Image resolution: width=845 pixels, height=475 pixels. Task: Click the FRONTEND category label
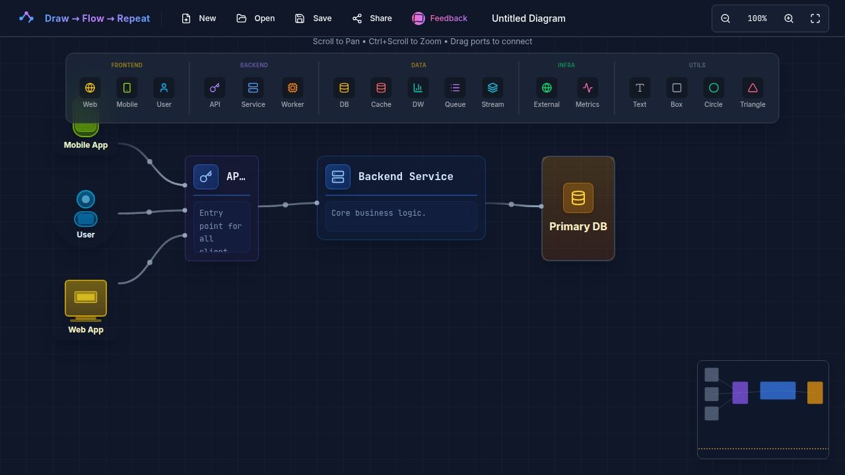coord(127,65)
